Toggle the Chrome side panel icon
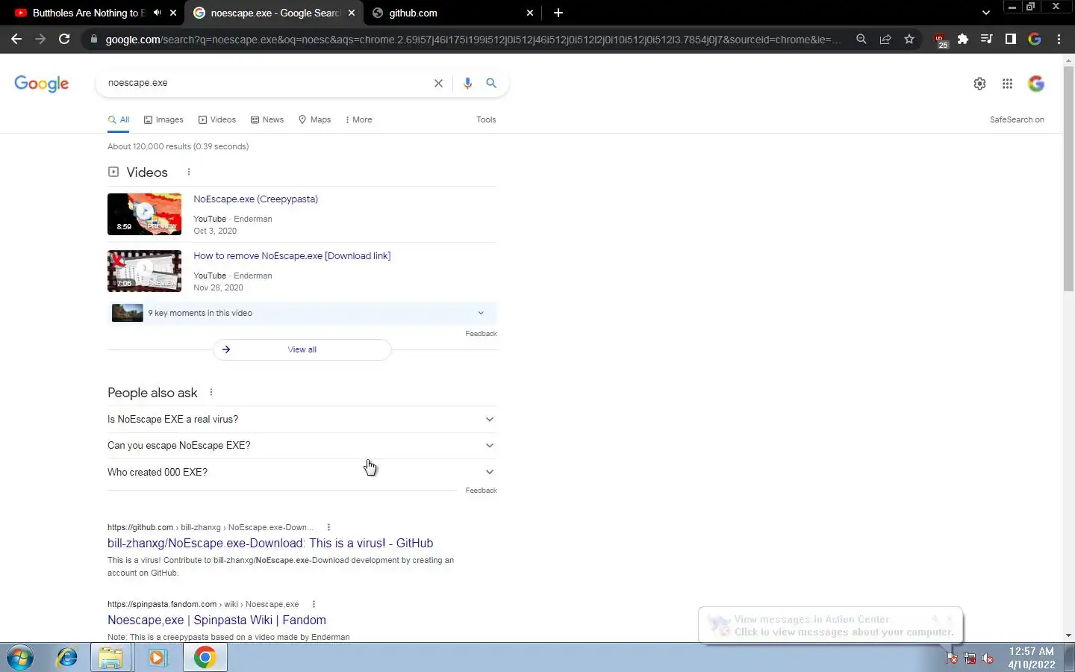This screenshot has width=1075, height=672. pos(1011,39)
